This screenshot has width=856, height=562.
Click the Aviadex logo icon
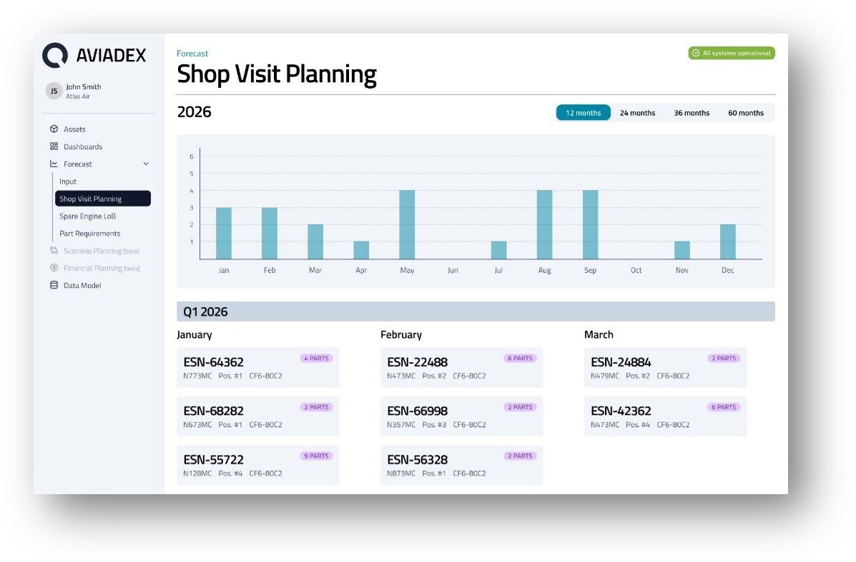point(55,55)
